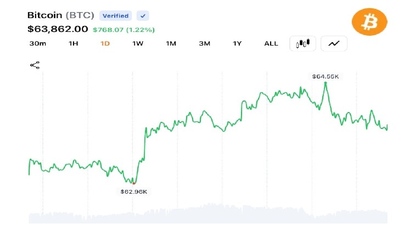Select the 1D timeframe

[105, 43]
